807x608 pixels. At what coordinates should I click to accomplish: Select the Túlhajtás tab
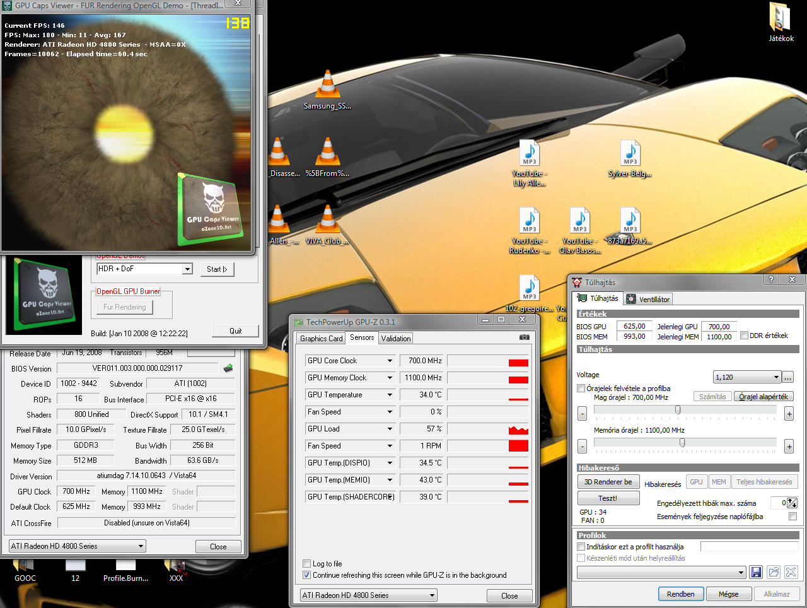tap(598, 298)
